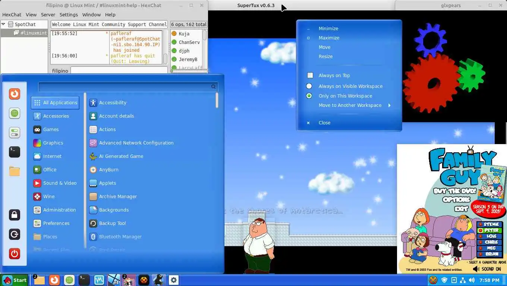Select Stewie in the Family Guy character list
Screen dimensions: 507x286
(x=489, y=224)
